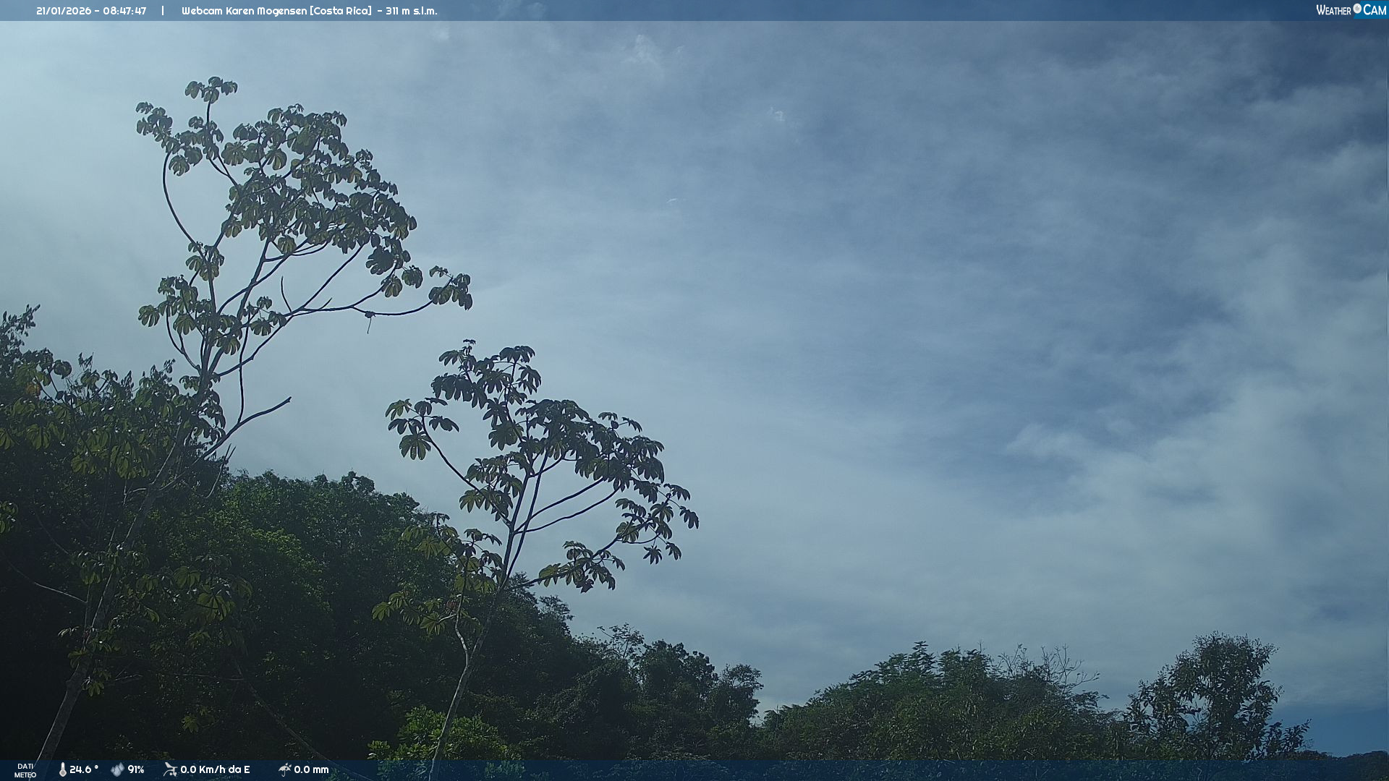Click the Webcam Karen Mogensen title
Viewport: 1389px width, 781px height.
click(x=245, y=11)
